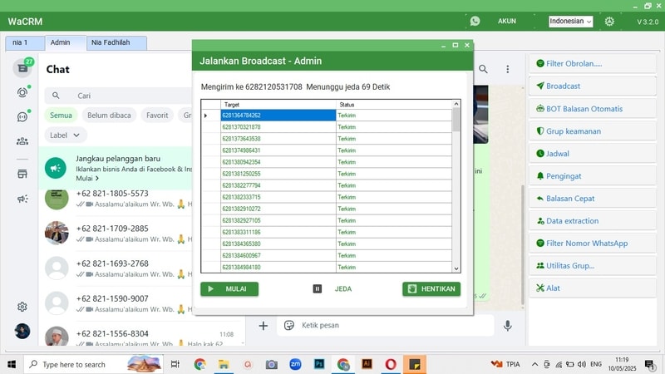Click the Target column header
The image size is (665, 374).
(x=278, y=105)
